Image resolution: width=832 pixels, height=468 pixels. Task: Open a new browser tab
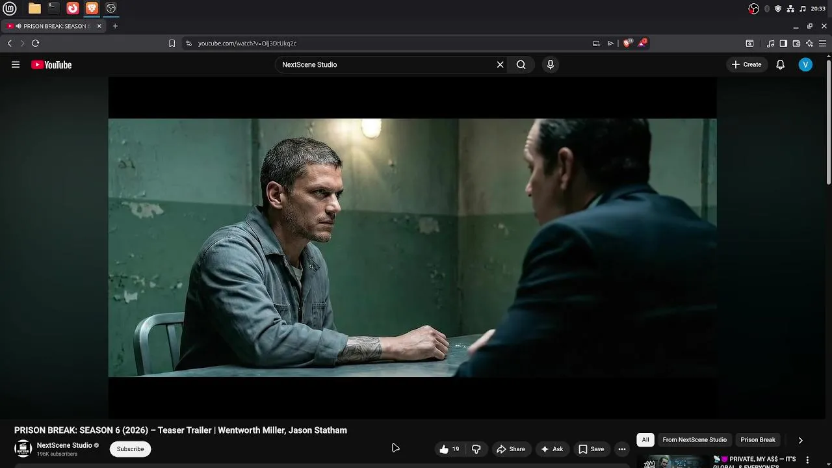click(115, 26)
